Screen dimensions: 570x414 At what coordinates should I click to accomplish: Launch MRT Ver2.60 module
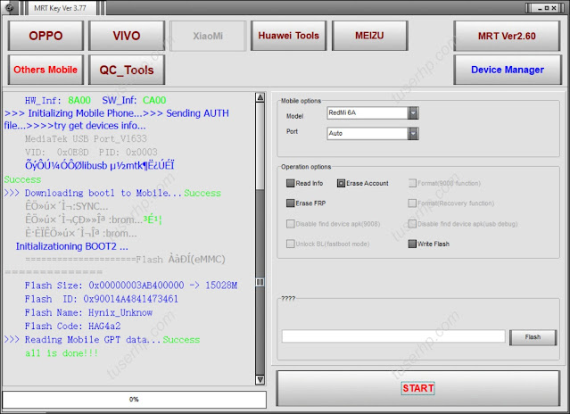point(507,36)
